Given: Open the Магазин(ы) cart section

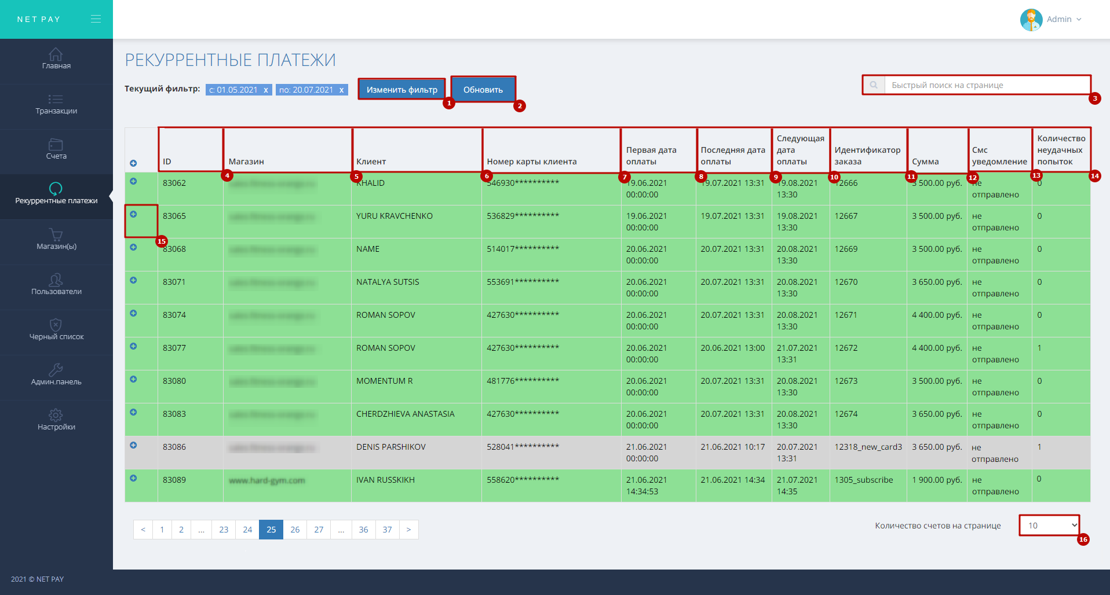Looking at the screenshot, I should 56,240.
